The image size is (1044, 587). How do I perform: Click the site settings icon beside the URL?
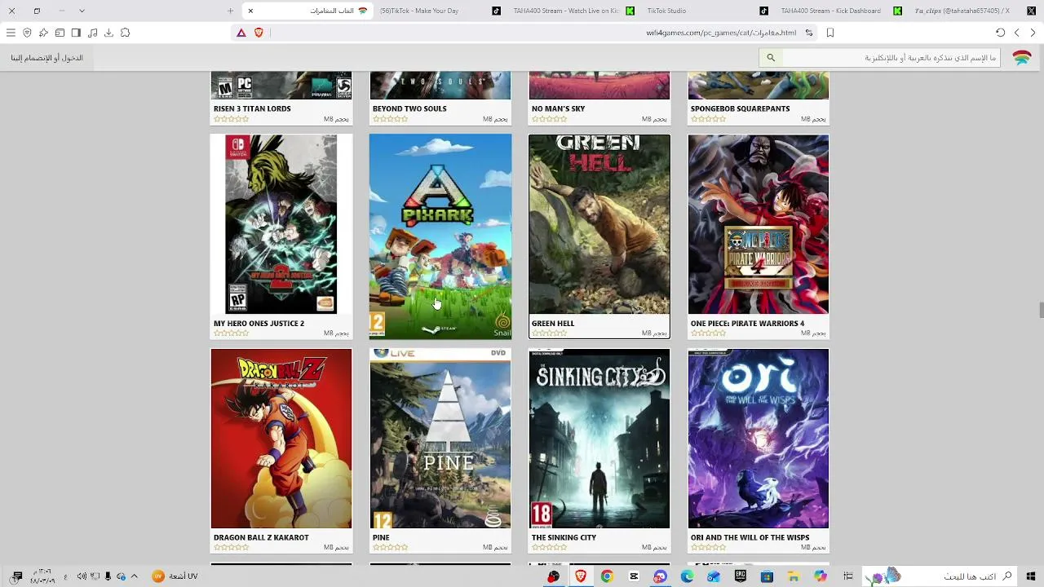pyautogui.click(x=809, y=33)
